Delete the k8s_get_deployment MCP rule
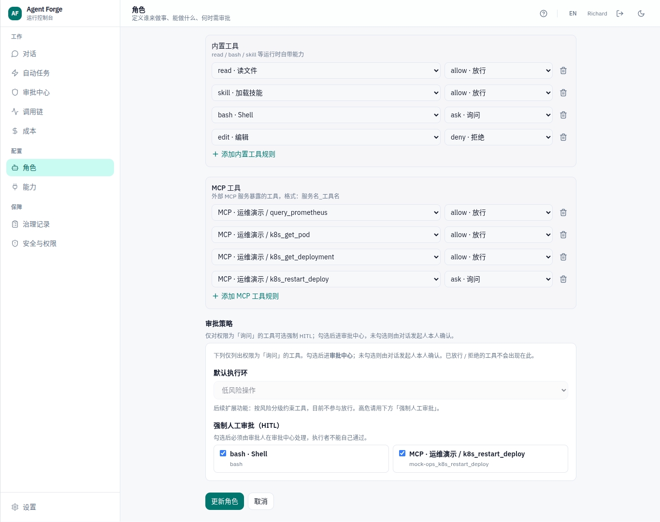The height and width of the screenshot is (522, 660). (x=563, y=257)
